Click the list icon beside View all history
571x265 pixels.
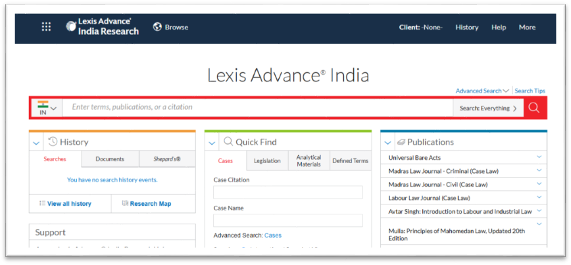pos(42,203)
